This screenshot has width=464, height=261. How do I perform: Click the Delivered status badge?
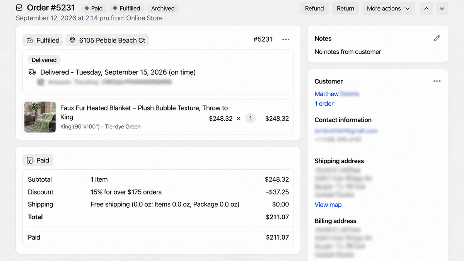tap(44, 60)
